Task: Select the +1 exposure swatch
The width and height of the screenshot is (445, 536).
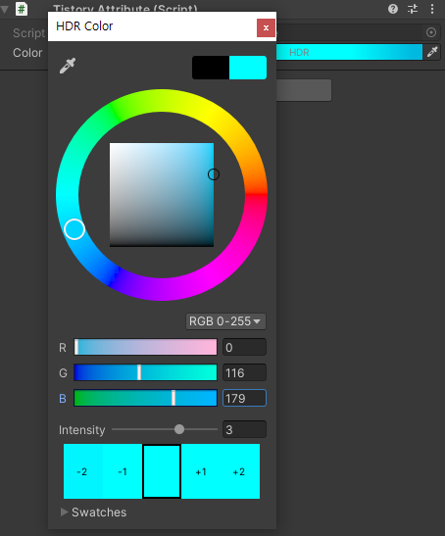Action: click(201, 471)
